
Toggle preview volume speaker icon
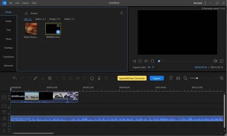click(215, 61)
